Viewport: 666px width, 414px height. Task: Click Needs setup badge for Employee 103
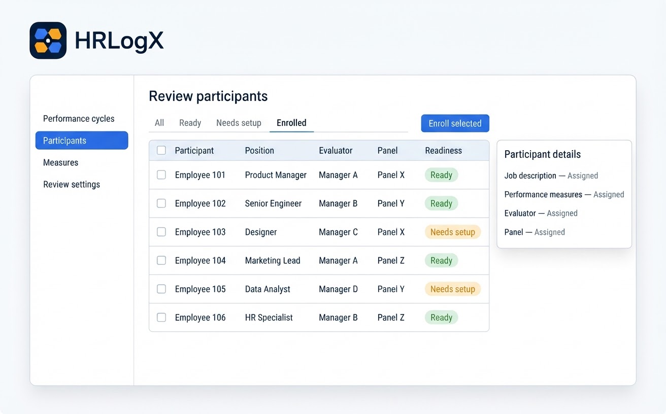453,232
